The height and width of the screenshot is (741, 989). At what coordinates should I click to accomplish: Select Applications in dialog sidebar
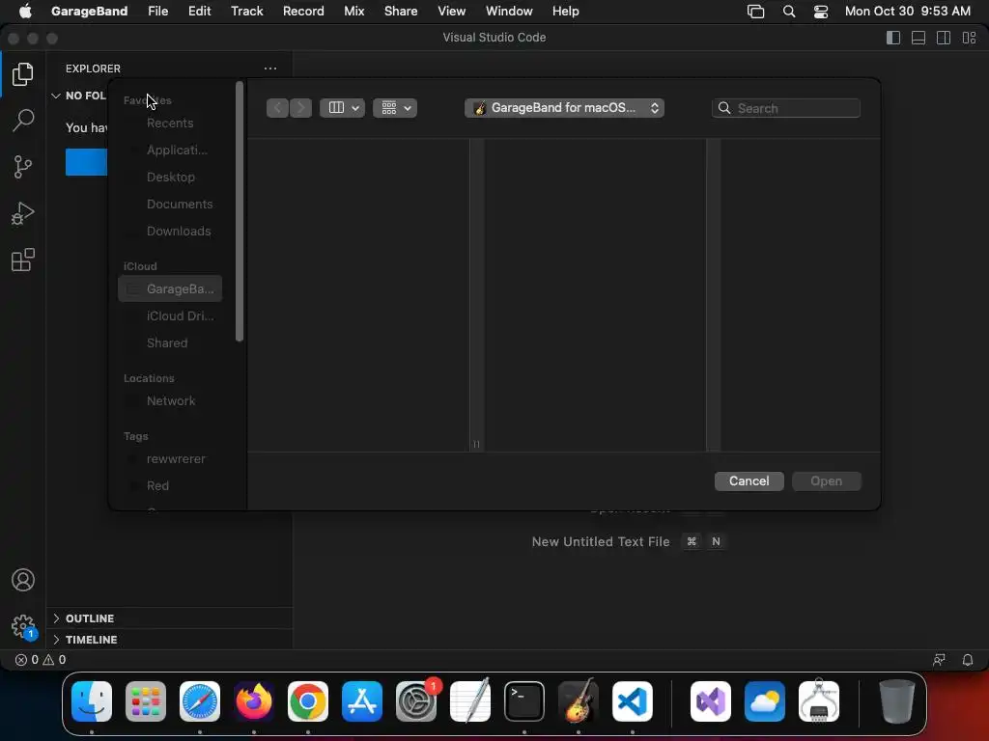click(170, 150)
